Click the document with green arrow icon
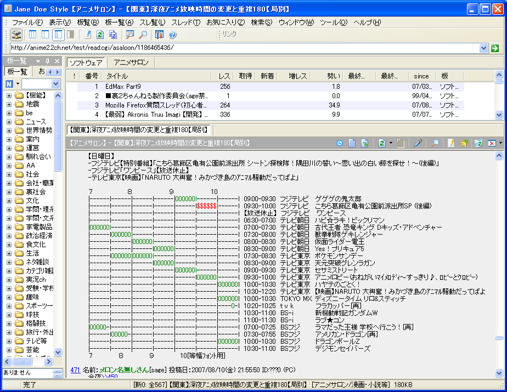This screenshot has height=392, width=507. tap(365, 143)
